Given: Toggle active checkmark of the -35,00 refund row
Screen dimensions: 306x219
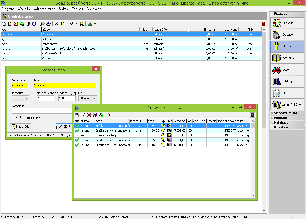Looking at the screenshot, I should [77, 140].
